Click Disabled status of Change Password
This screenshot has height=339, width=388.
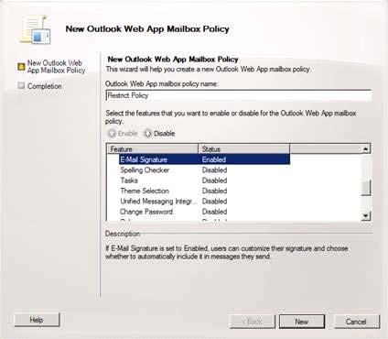[214, 212]
